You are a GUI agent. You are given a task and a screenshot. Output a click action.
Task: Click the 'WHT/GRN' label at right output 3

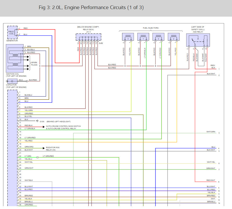(211, 132)
